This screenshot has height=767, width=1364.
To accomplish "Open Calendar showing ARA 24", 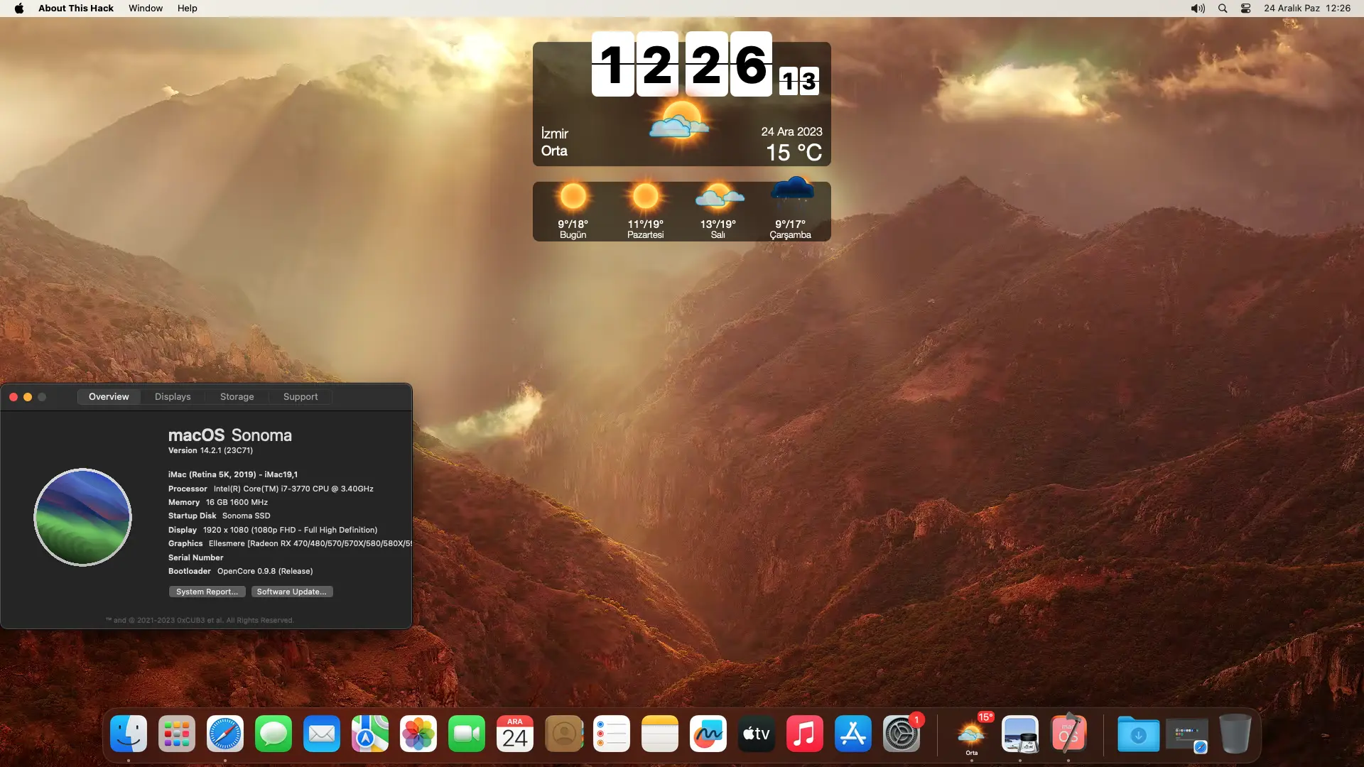I will click(x=515, y=734).
